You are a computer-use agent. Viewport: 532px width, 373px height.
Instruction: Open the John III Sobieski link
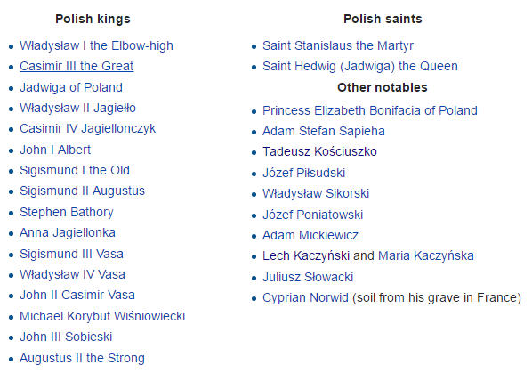pyautogui.click(x=66, y=337)
